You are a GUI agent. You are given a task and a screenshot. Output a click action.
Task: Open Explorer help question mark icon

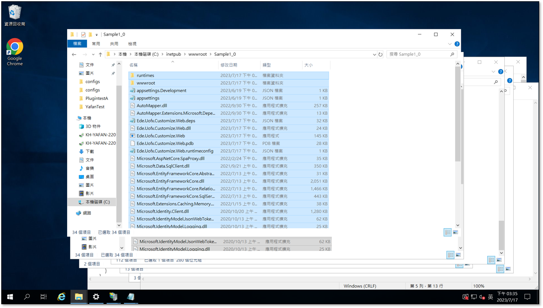457,44
